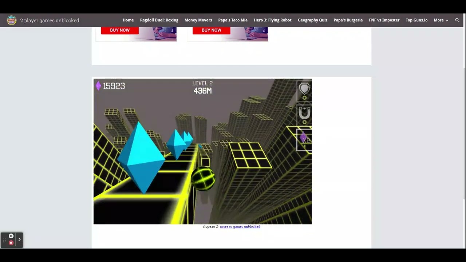
Task: Click the right BUY NOW ad button
Action: (211, 30)
